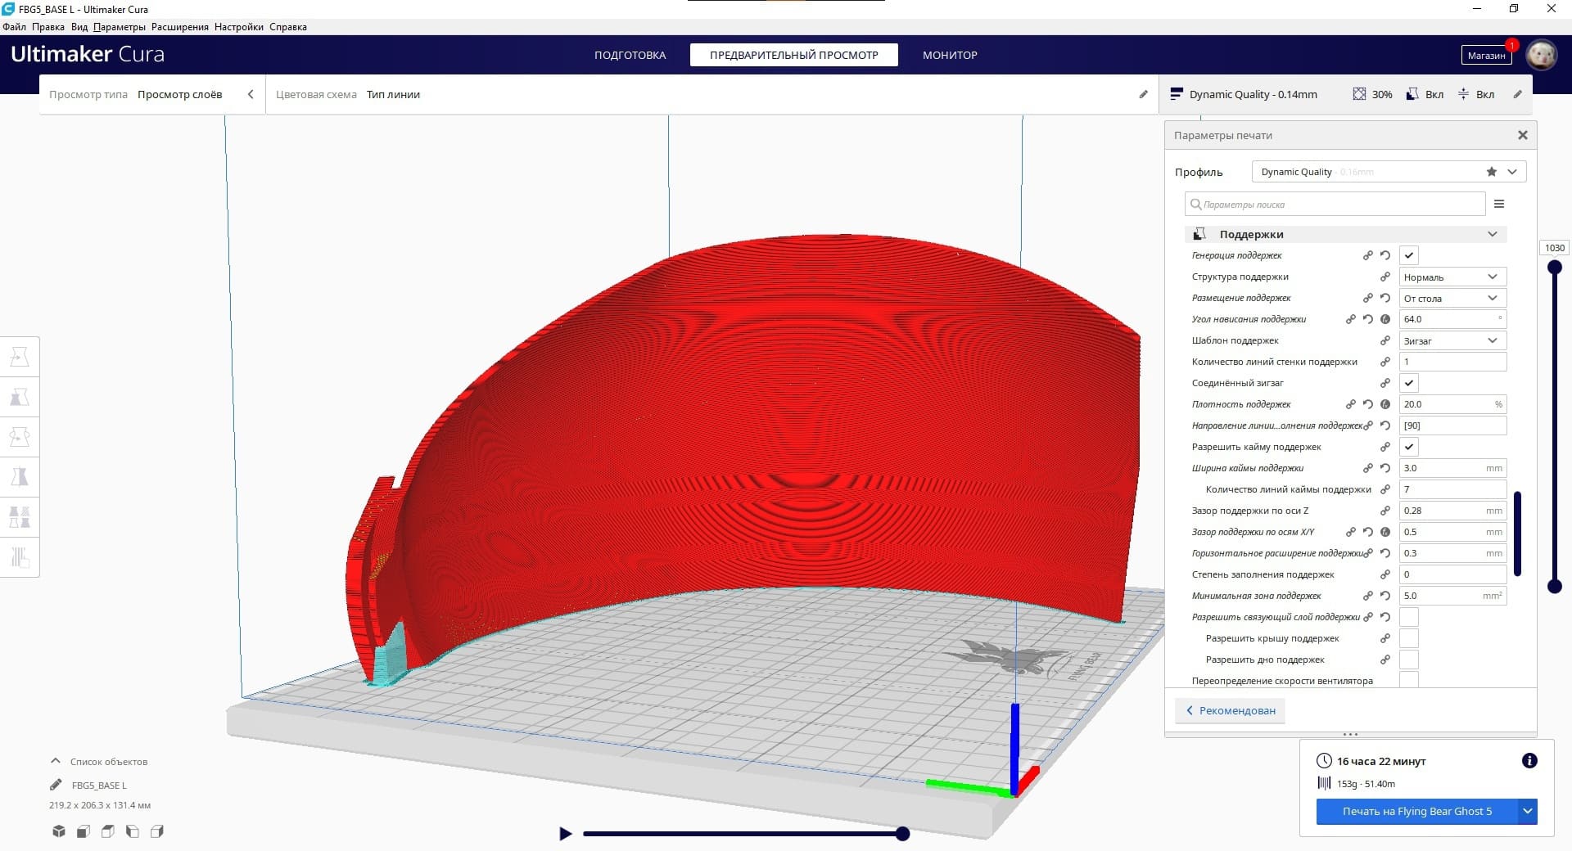Play the layer simulation
This screenshot has width=1572, height=851.
pyautogui.click(x=565, y=834)
